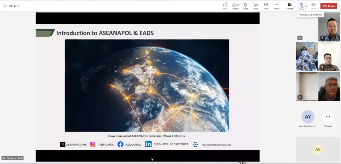Click the Alex Yeo (Unverified) presenter label
Image resolution: width=341 pixels, height=164 pixels.
[13, 158]
